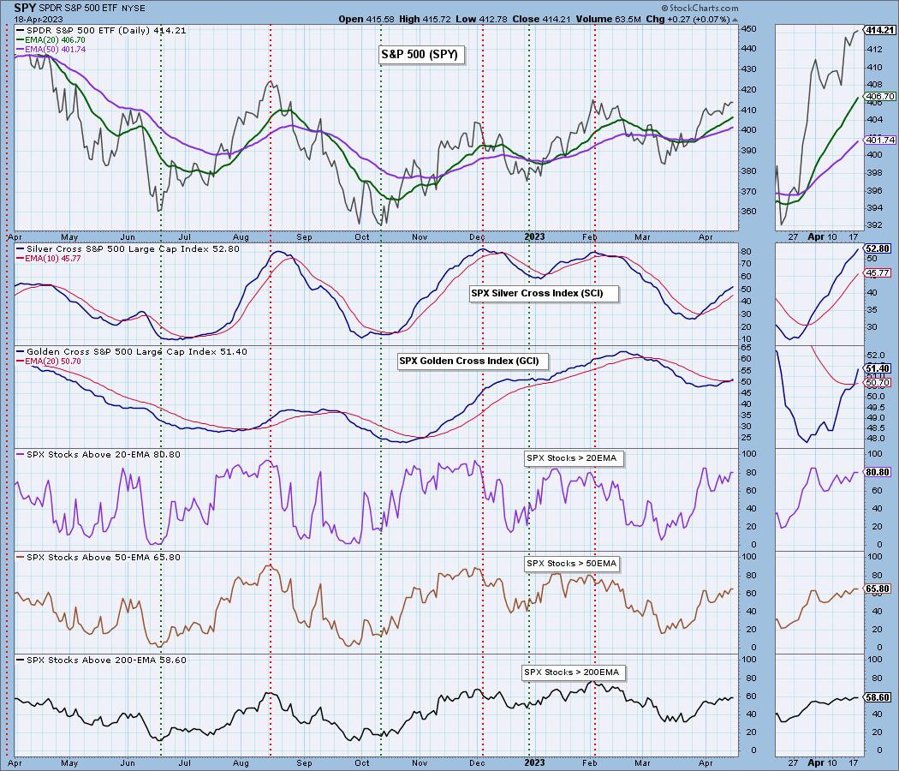Click the Chg +0.27 (+0.07%) value
Screen dimensions: 899x771
(688, 19)
